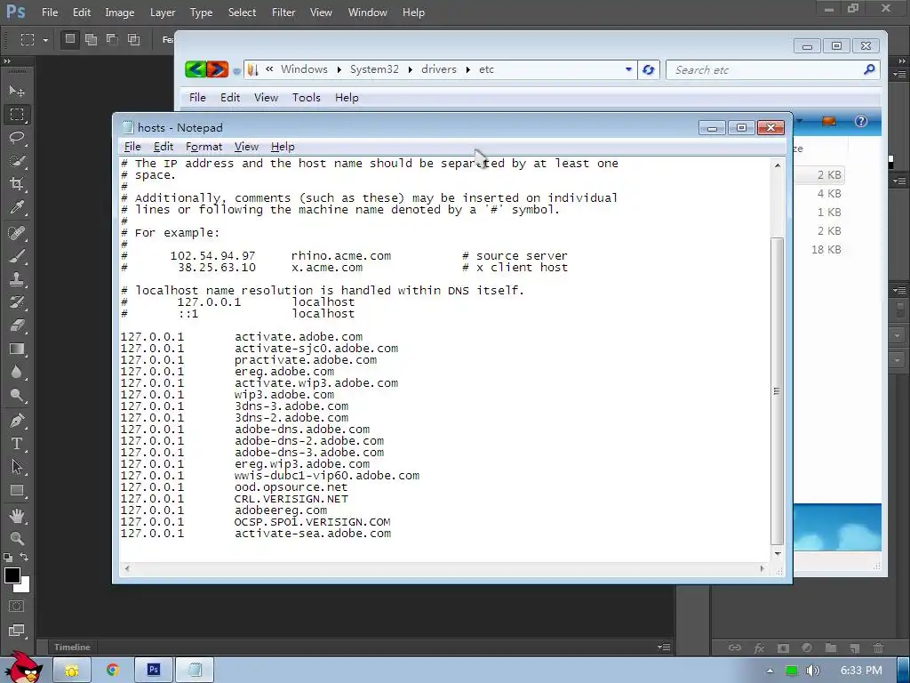Open the tool preset picker dropdown

coord(45,40)
